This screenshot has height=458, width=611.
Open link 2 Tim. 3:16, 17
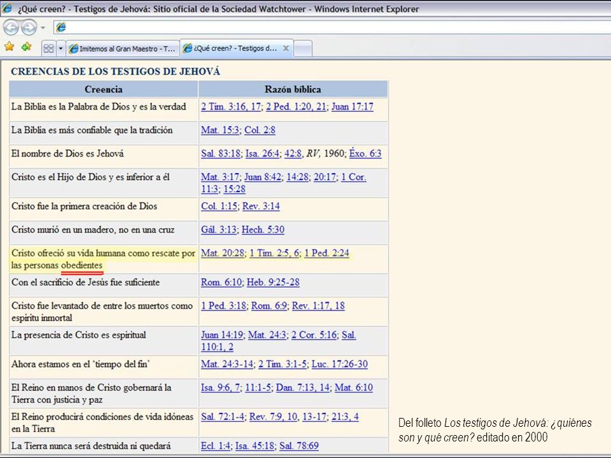(x=231, y=107)
